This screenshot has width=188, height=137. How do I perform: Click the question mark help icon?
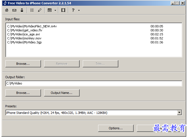[x=73, y=10]
